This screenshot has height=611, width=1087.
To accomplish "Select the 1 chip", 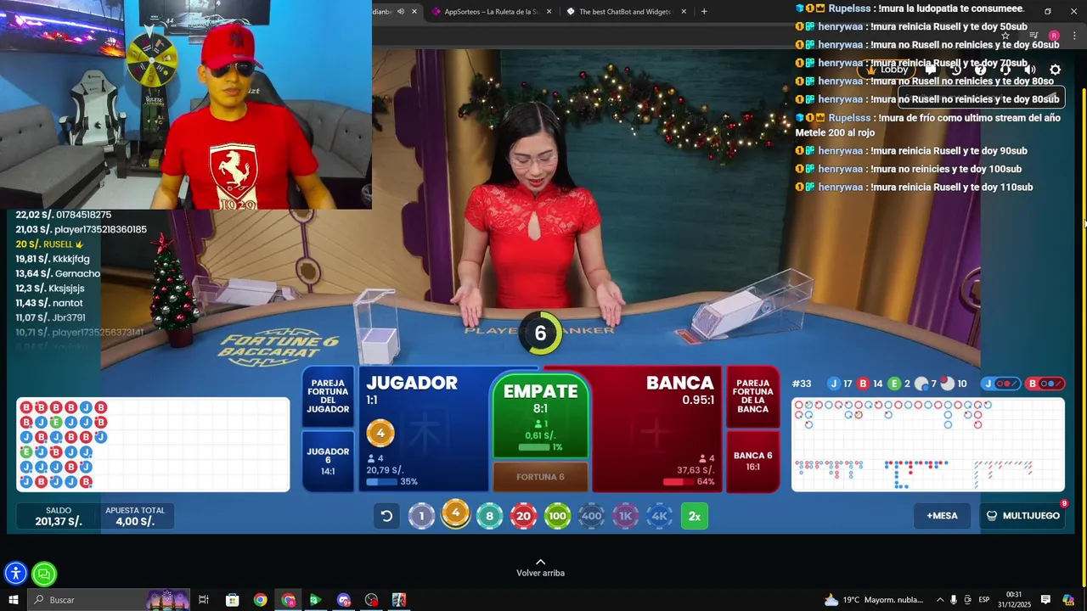I will pos(421,516).
